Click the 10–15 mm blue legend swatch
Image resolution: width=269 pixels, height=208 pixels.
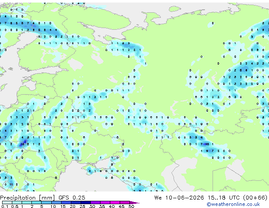(56, 202)
